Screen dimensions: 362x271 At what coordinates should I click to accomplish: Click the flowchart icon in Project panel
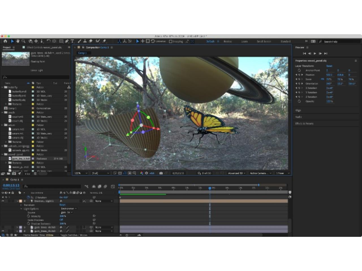pyautogui.click(x=69, y=87)
